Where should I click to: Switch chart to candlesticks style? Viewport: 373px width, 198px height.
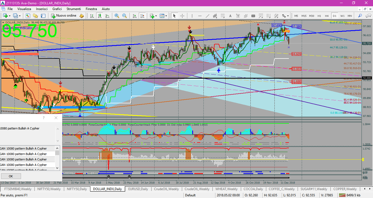(x=100, y=16)
